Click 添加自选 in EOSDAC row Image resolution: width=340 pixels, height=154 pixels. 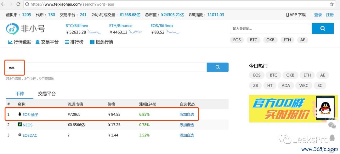click(x=187, y=135)
